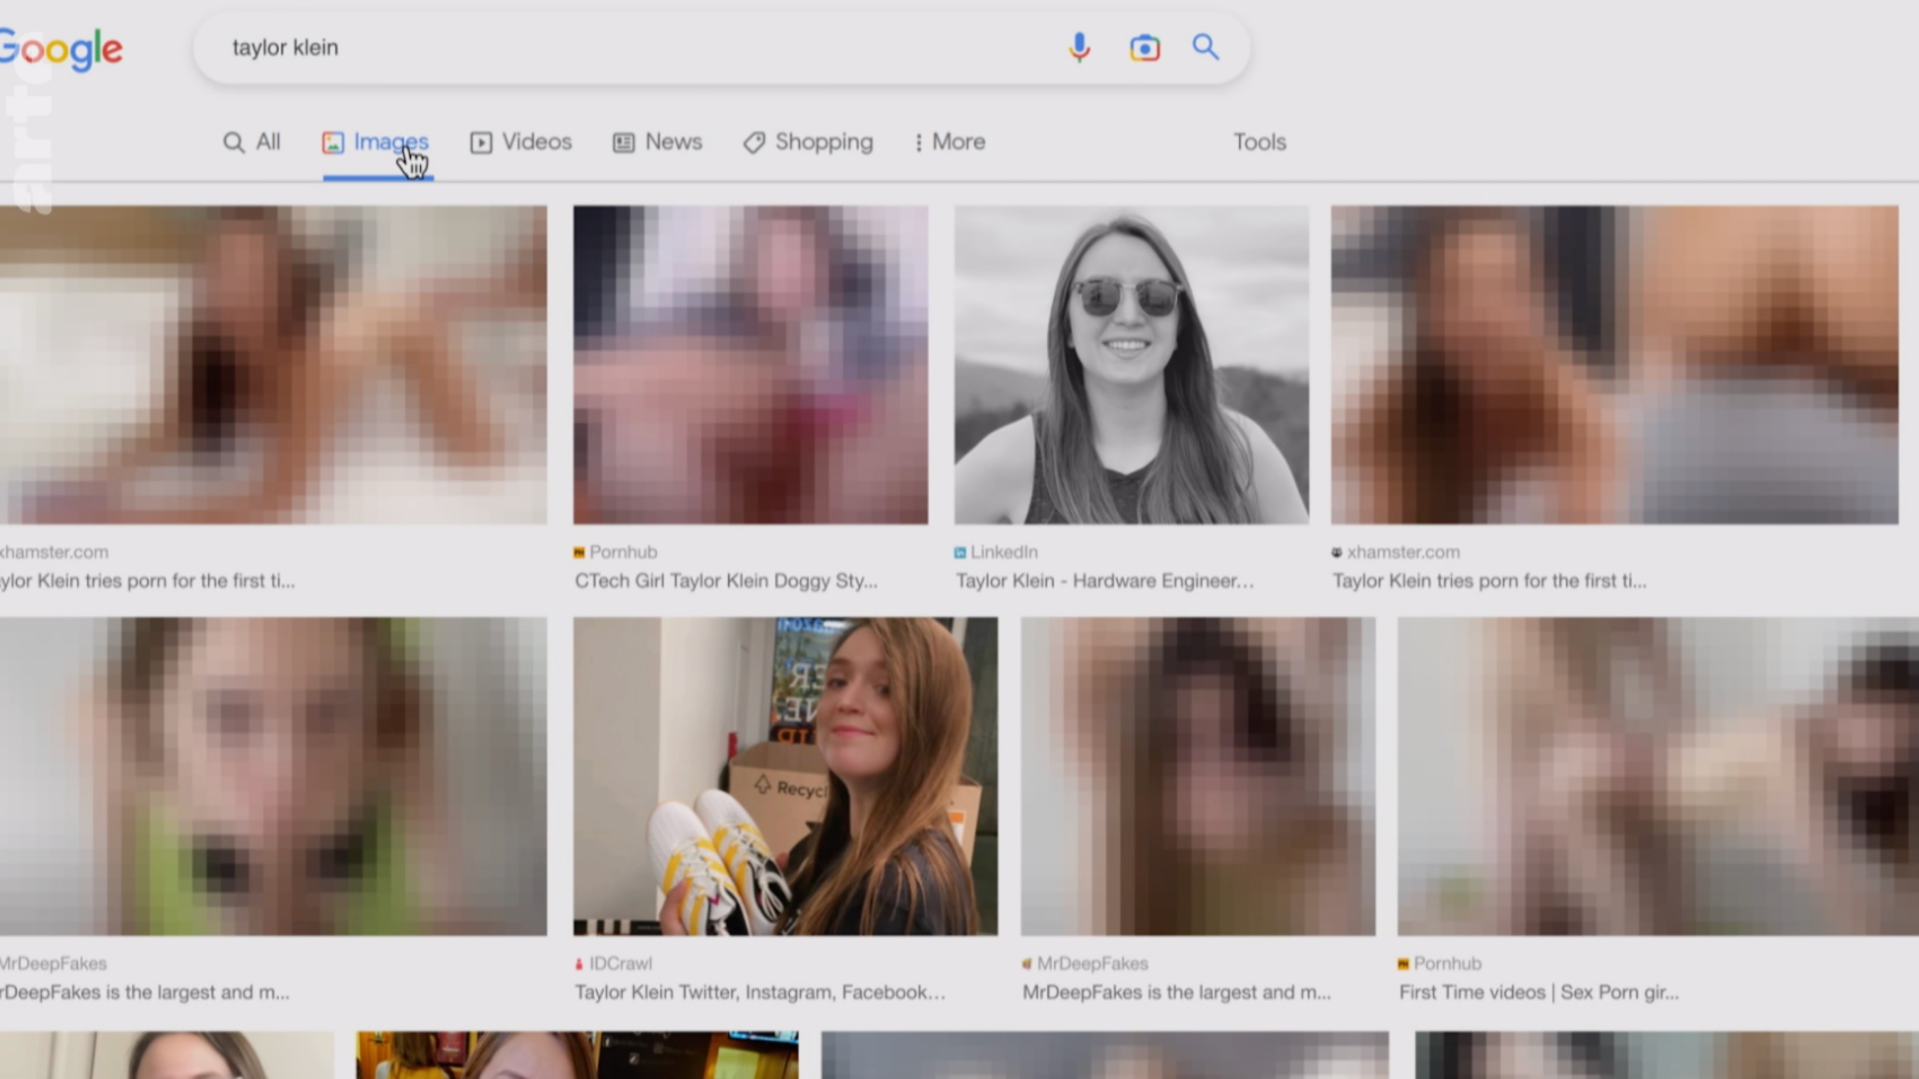Click the xhamster.com favicon on the top-right result
Screen dimensions: 1919x1079
pyautogui.click(x=1336, y=552)
